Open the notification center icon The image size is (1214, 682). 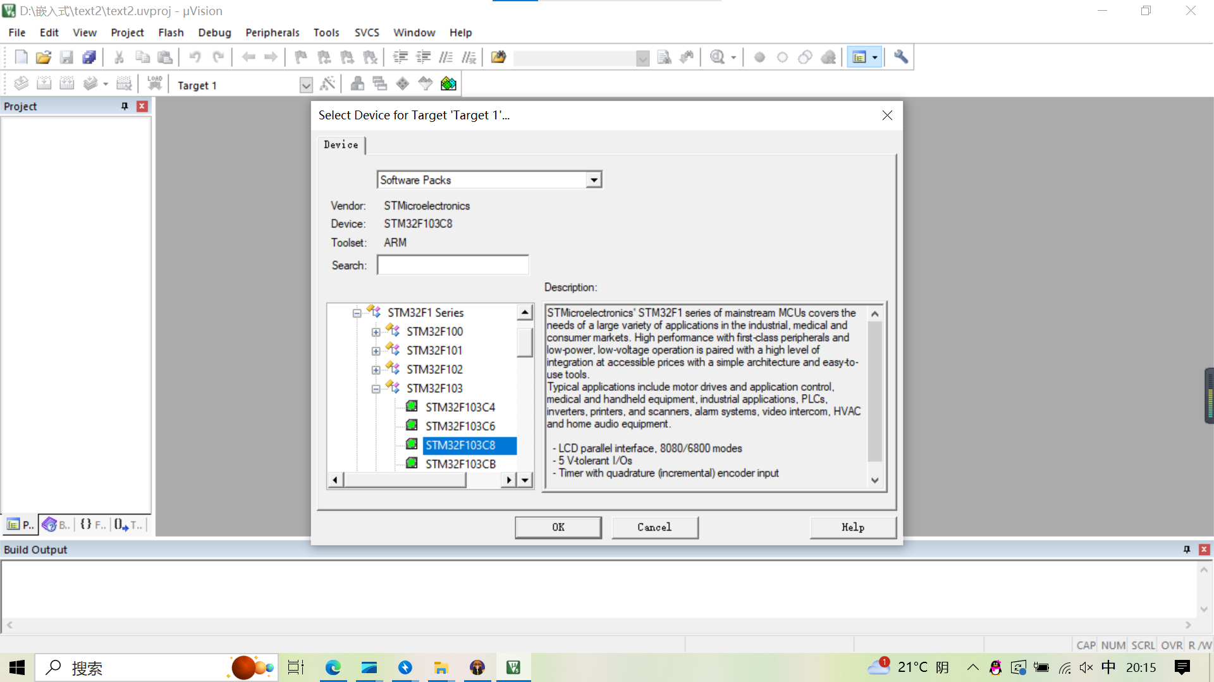click(x=1182, y=667)
